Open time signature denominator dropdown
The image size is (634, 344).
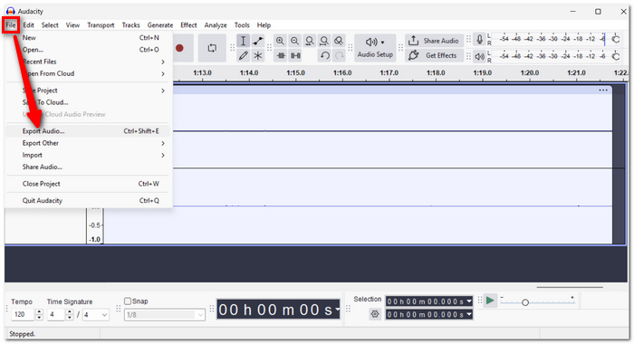point(96,314)
